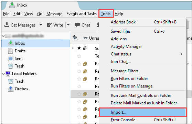Open the Get Messages dropdown arrow
The width and height of the screenshot is (192, 124).
pos(41,25)
